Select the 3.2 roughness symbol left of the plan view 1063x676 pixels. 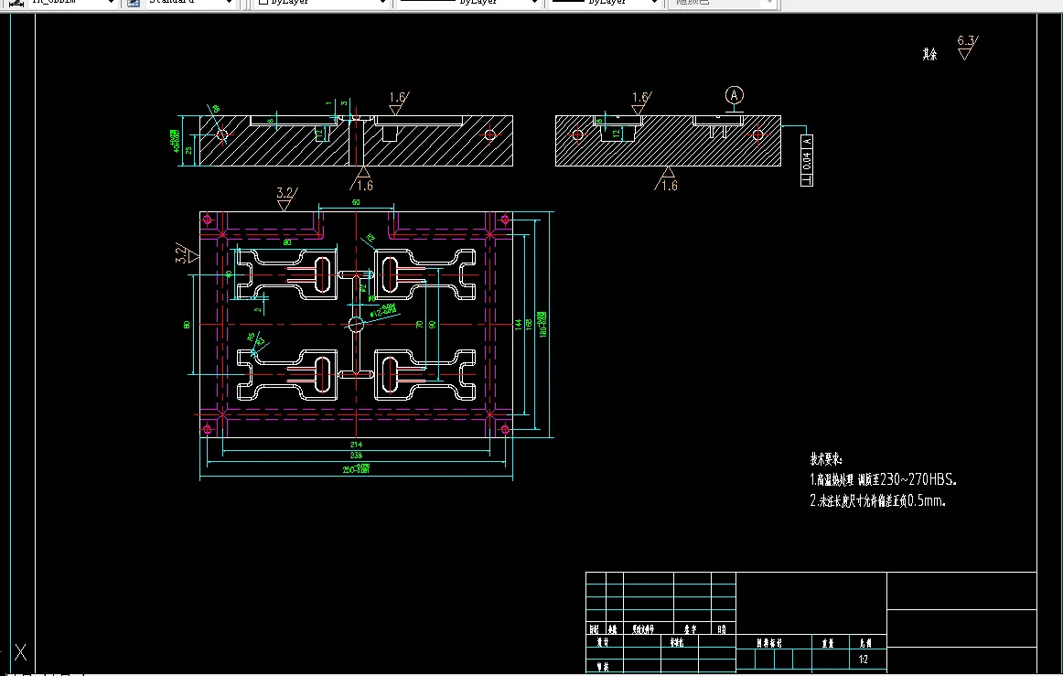click(x=188, y=252)
